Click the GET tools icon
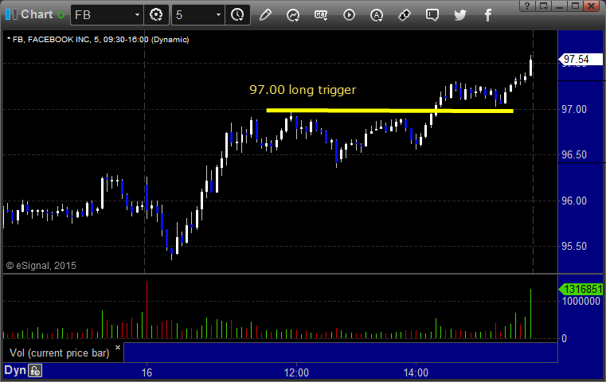Image resolution: width=606 pixels, height=382 pixels. coord(321,15)
